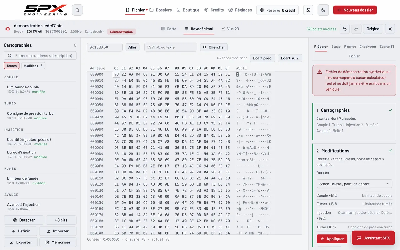
Task: Click the Réserve 0 crédit button
Action: 277,10
